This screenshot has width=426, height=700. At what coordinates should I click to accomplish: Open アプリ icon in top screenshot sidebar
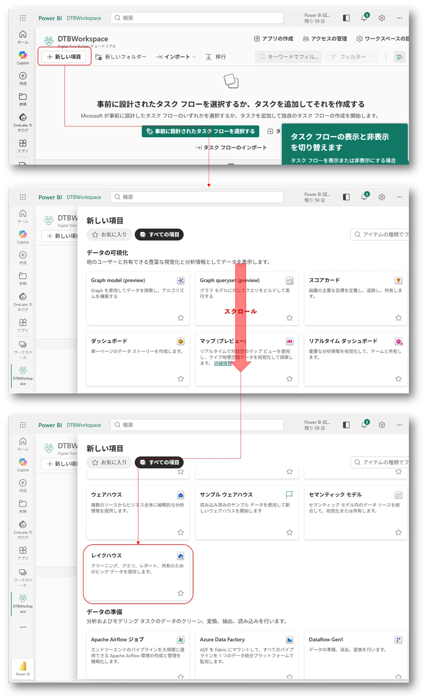click(x=23, y=143)
